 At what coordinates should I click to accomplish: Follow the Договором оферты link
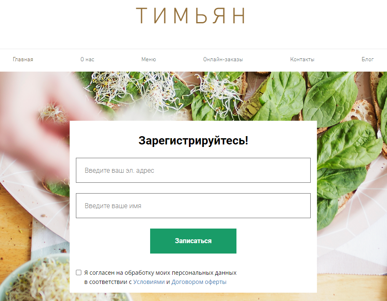point(199,282)
